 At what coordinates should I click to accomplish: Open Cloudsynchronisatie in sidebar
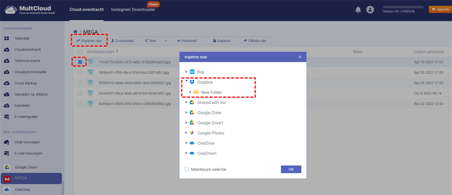coord(31,72)
